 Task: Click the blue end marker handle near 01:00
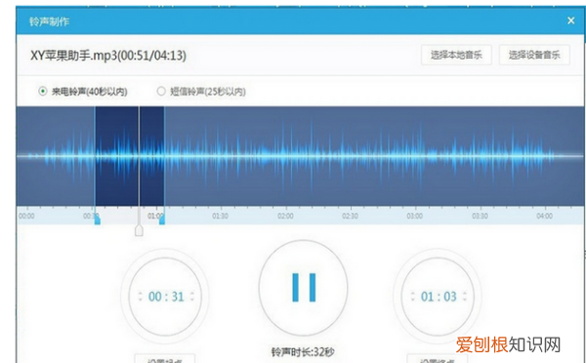[x=162, y=220]
